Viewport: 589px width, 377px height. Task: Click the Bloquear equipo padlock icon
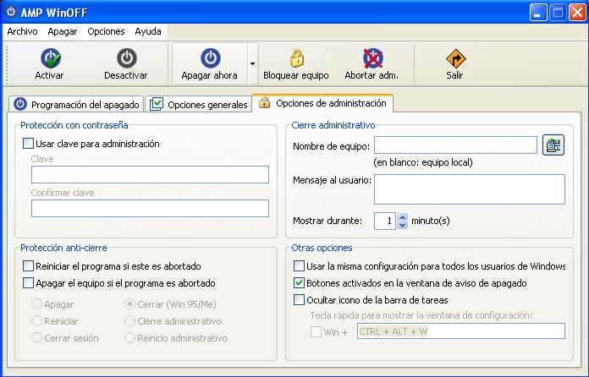click(297, 58)
